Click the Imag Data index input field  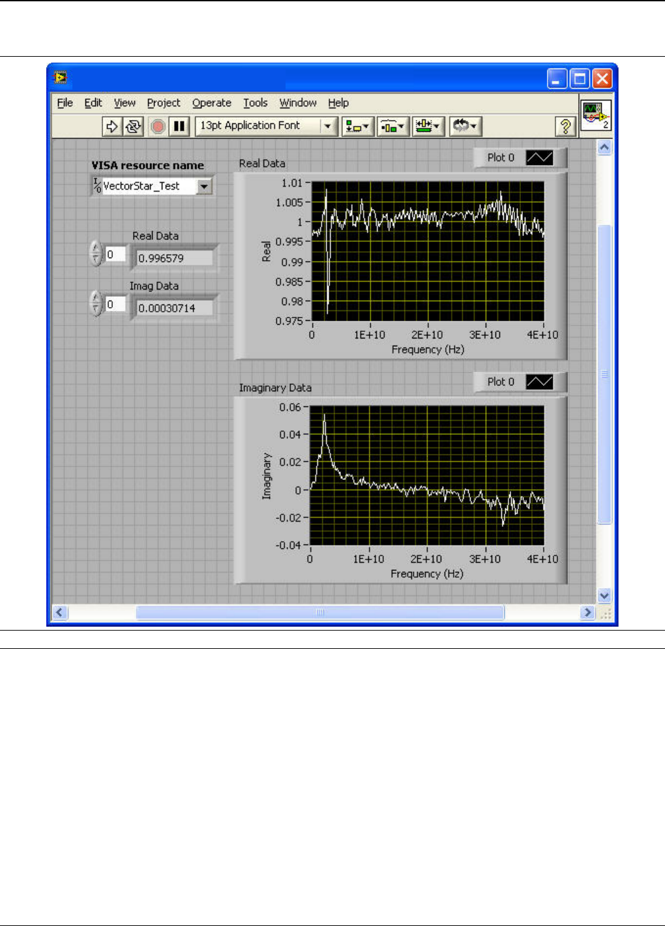[x=115, y=304]
